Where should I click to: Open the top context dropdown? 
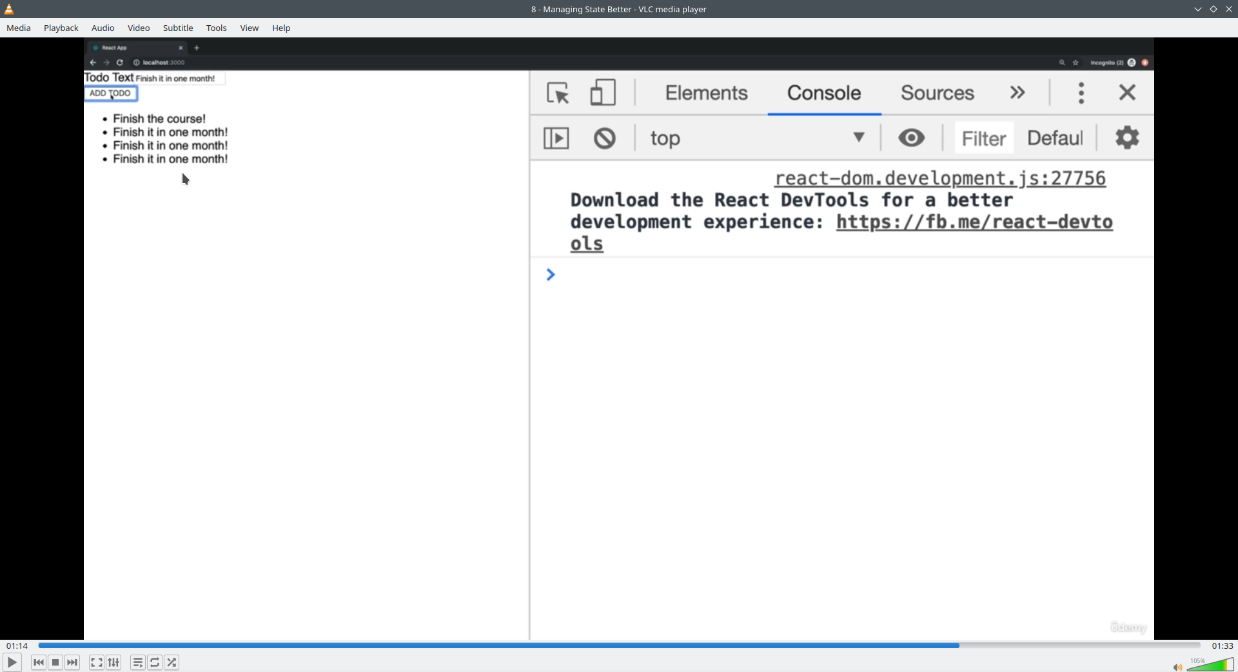(x=757, y=138)
